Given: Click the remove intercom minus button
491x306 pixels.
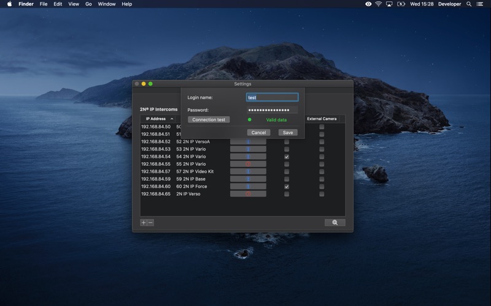Looking at the screenshot, I should tap(150, 223).
